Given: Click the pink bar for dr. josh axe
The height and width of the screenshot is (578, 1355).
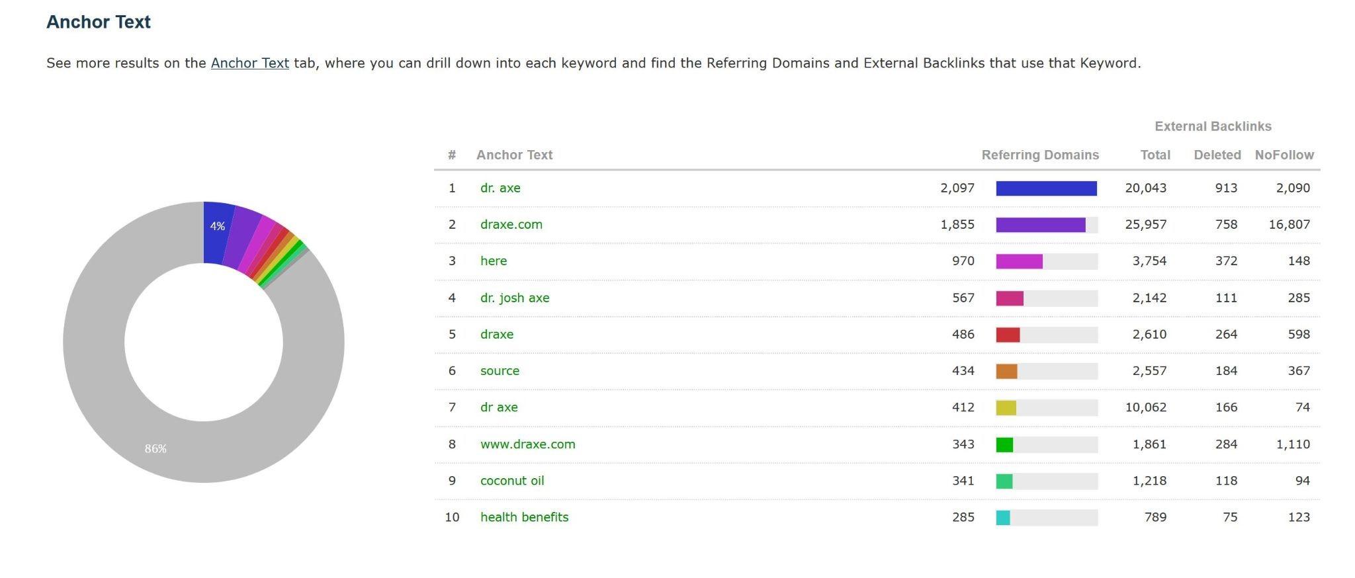Looking at the screenshot, I should 1010,298.
